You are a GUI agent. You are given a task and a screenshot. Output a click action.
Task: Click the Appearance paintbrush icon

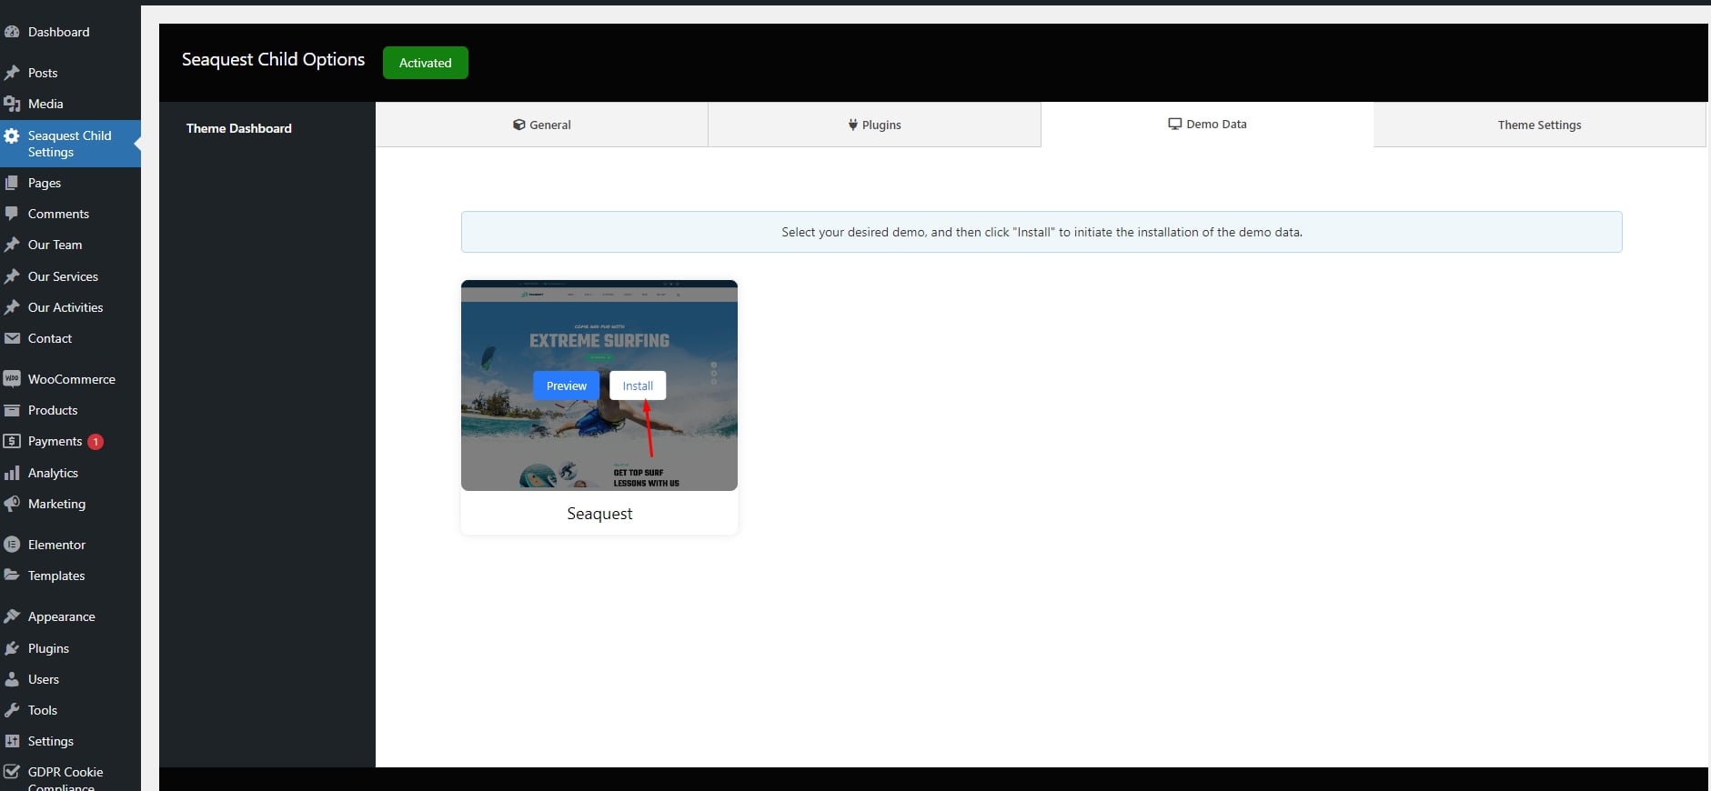[12, 616]
